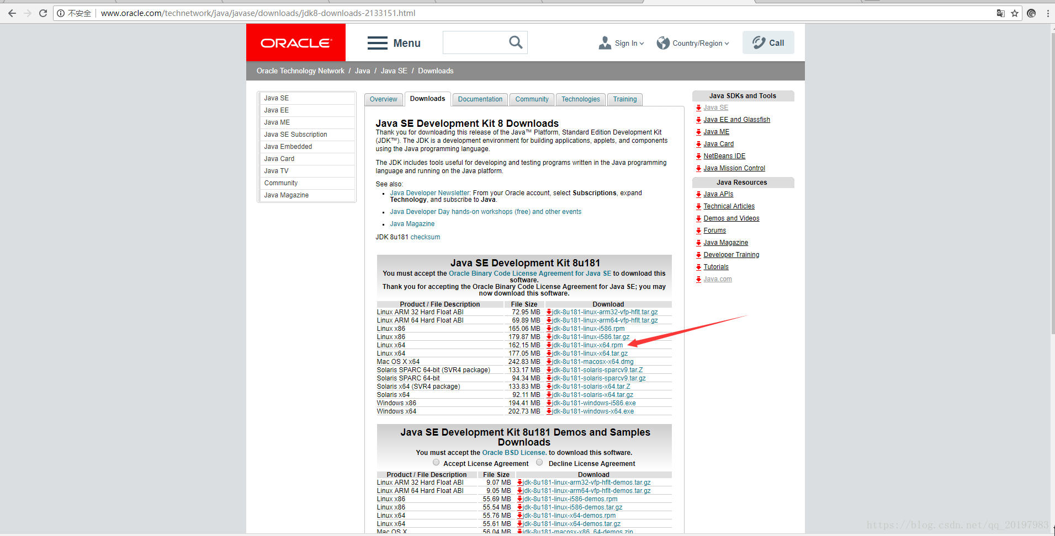
Task: Expand the Country/Region dropdown
Action: click(727, 44)
